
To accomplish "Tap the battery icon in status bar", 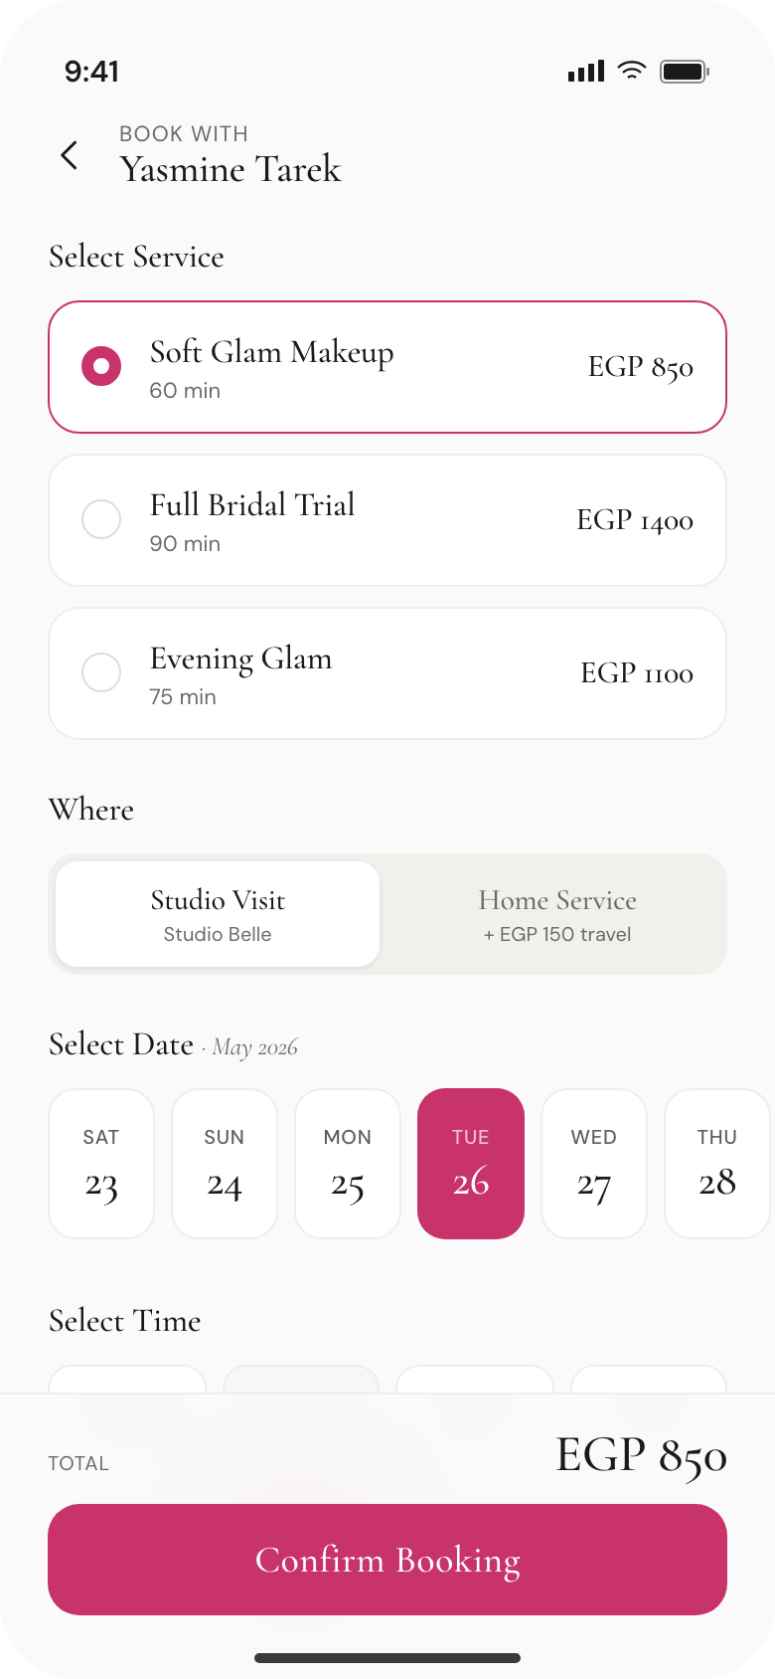I will click(x=684, y=71).
